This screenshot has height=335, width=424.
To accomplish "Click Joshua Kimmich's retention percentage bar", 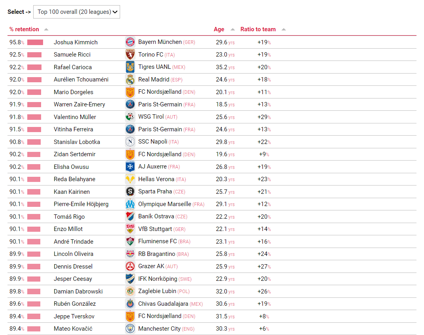I will [35, 42].
